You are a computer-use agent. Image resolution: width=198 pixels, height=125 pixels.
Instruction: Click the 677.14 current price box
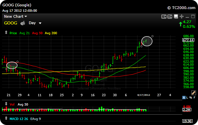tap(188, 40)
